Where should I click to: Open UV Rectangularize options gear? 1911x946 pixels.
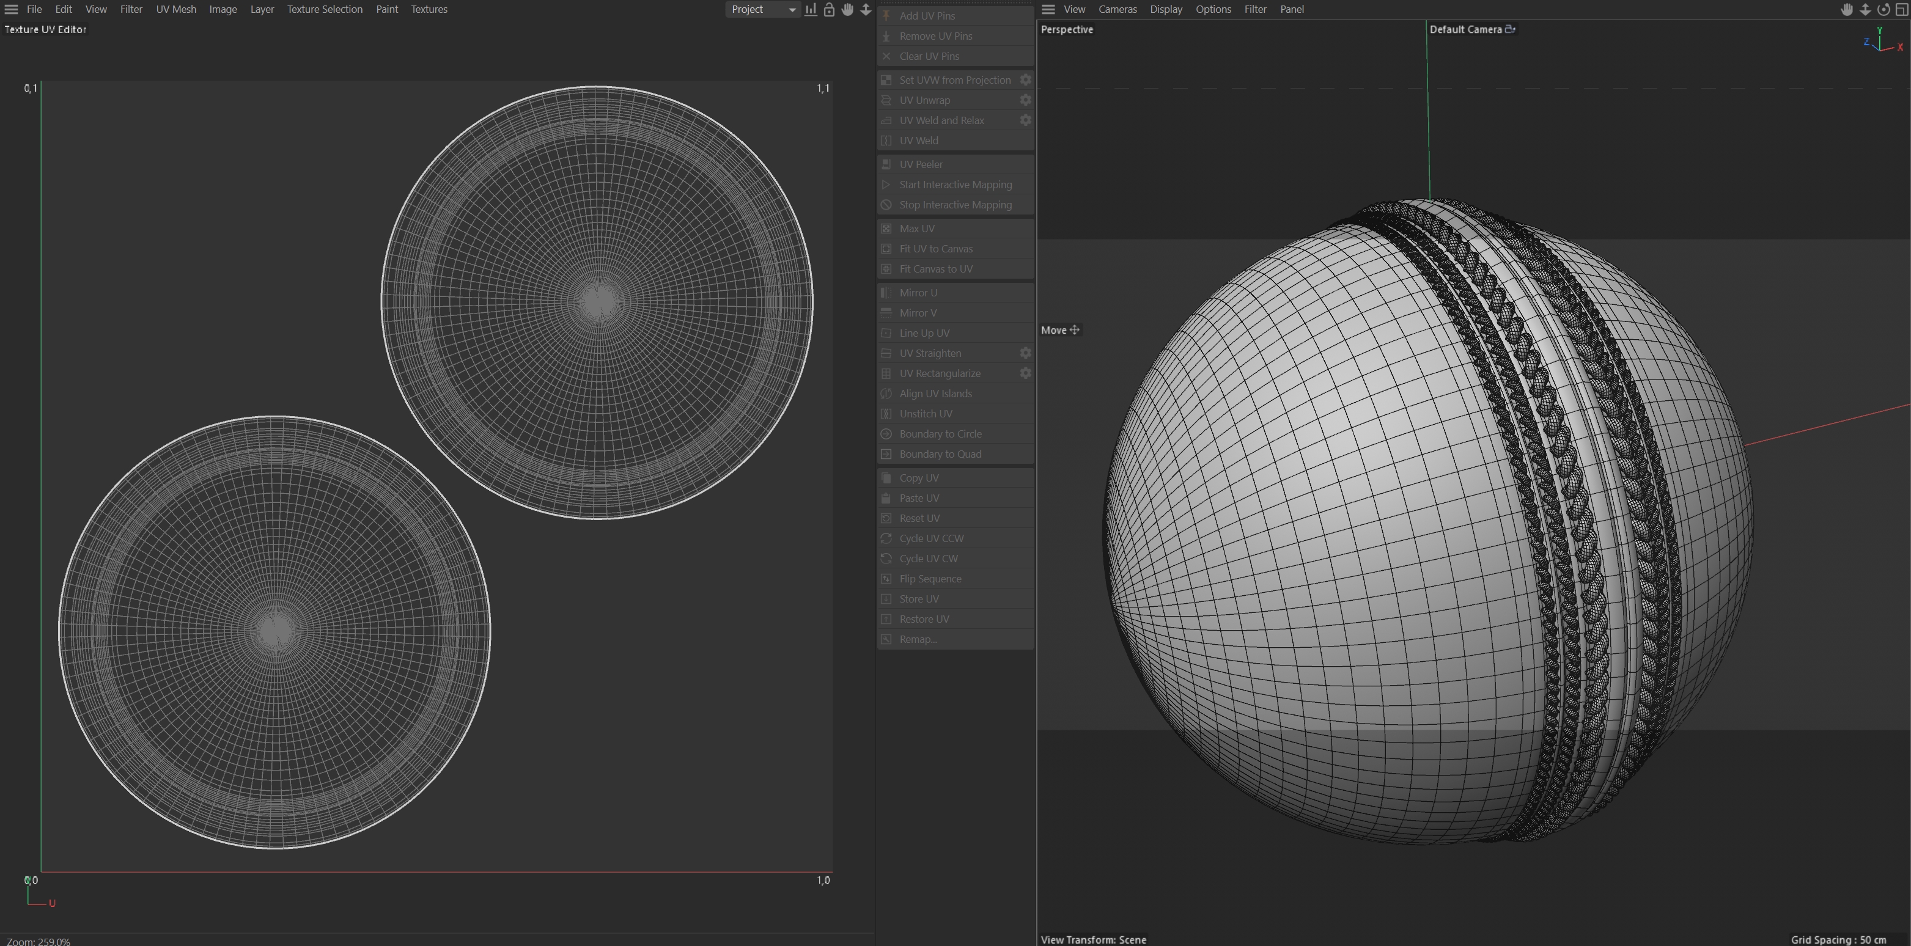[1025, 373]
